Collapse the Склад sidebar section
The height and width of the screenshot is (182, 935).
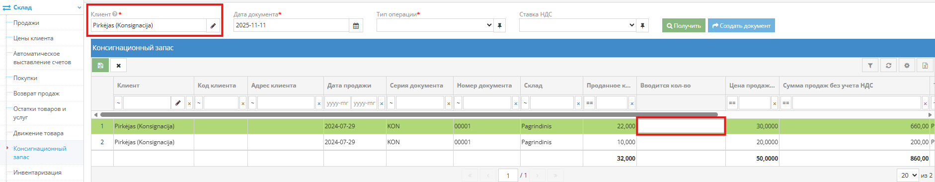(x=79, y=7)
